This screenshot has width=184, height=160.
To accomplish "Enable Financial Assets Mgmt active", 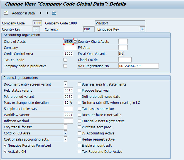I will coord(79,121).
